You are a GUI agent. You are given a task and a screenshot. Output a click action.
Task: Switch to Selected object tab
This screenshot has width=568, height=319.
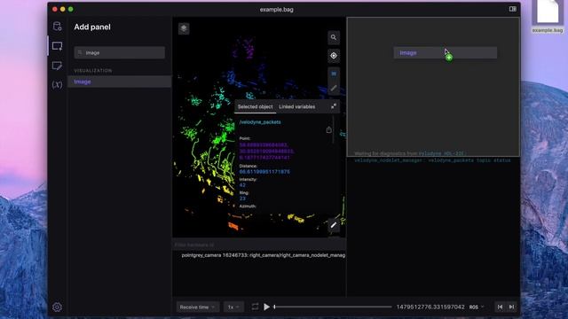(x=255, y=106)
